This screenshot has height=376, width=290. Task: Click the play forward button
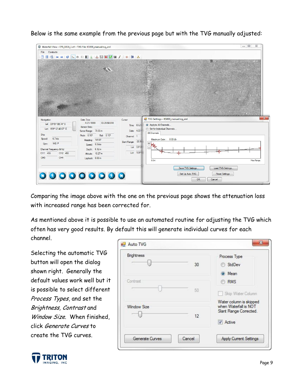coord(92,176)
